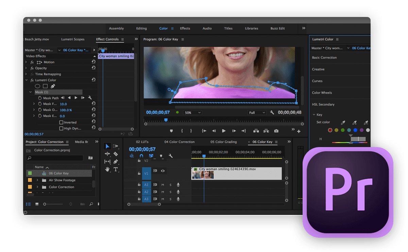Toggle Mask Path animation stopwatch

[x=40, y=98]
